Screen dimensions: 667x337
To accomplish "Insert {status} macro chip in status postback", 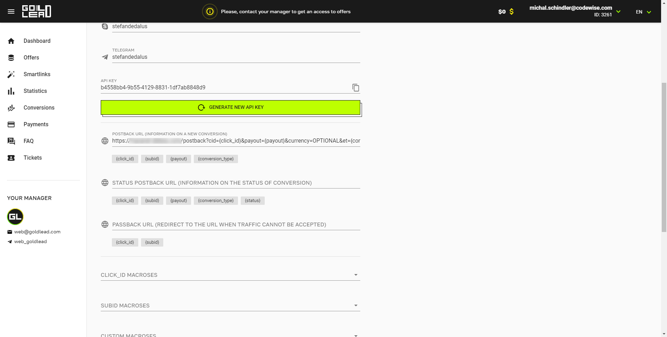I will 253,201.
